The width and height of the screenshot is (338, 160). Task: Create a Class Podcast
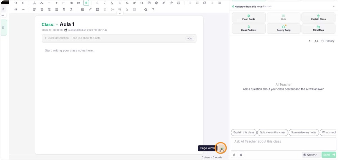tap(249, 28)
